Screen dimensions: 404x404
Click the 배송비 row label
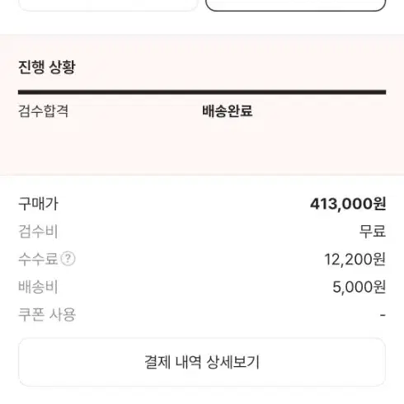coord(38,287)
